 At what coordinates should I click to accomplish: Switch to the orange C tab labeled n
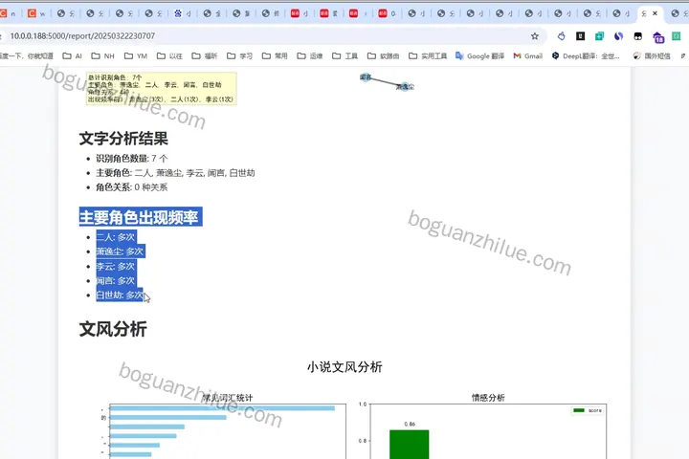tap(8, 13)
